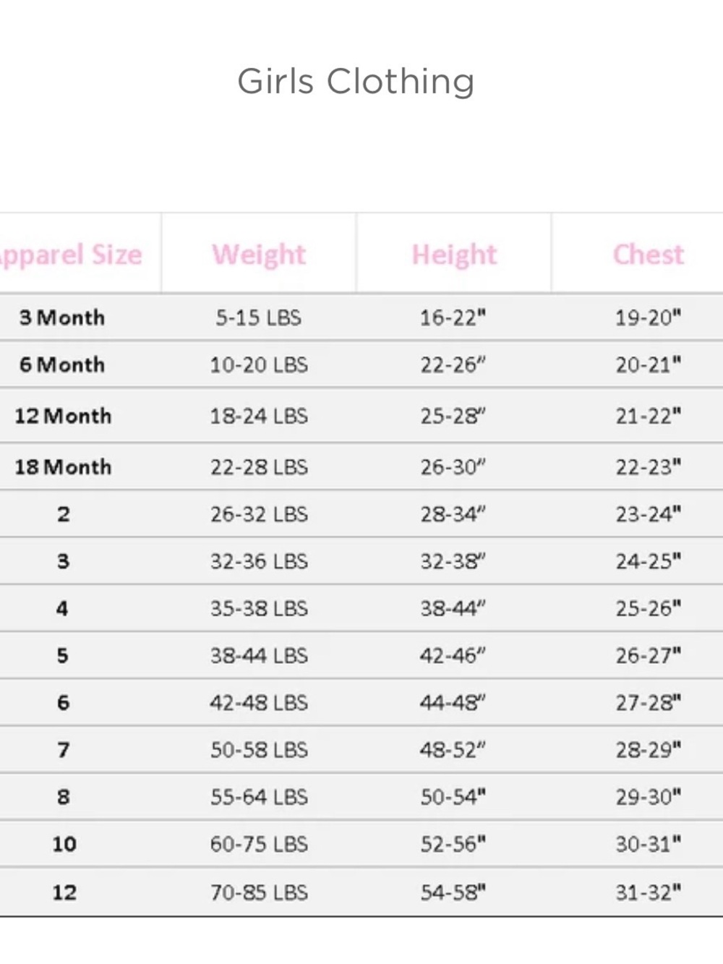Click the 38-44 LBS weight cell
The image size is (723, 964).
click(259, 655)
